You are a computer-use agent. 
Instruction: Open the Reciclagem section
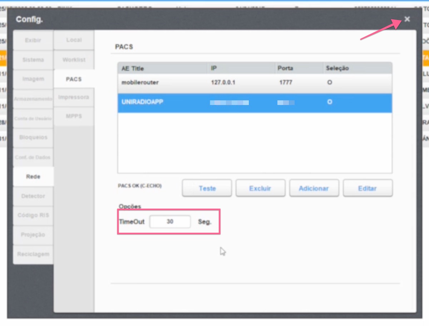pyautogui.click(x=33, y=254)
